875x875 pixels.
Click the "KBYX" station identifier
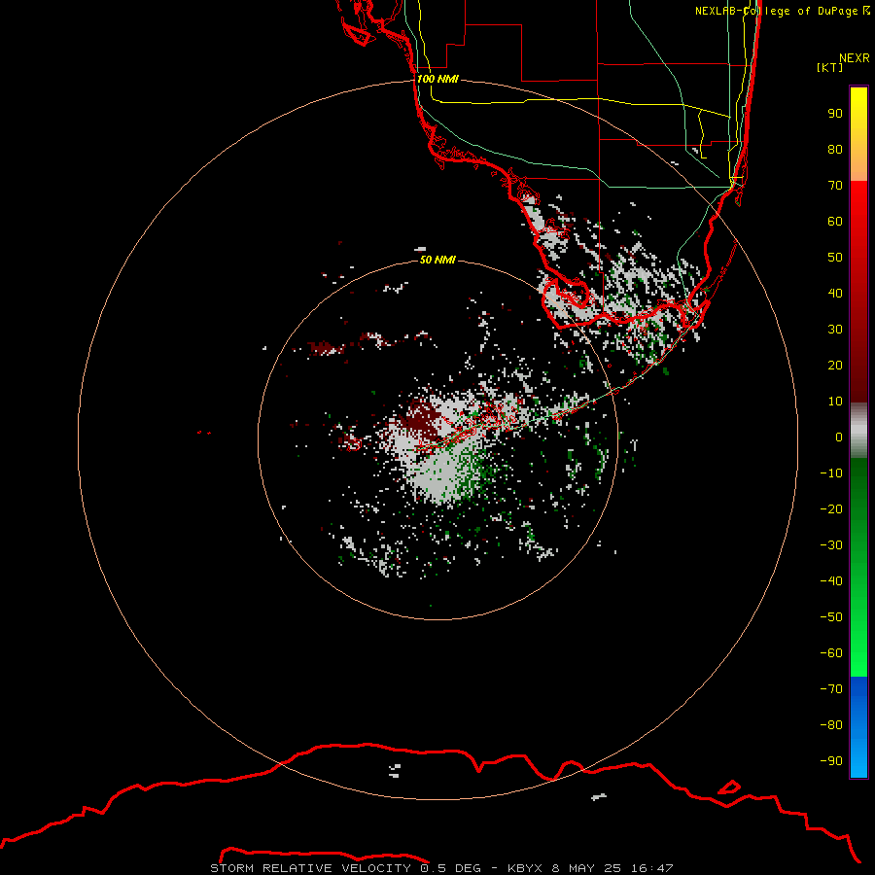click(525, 868)
